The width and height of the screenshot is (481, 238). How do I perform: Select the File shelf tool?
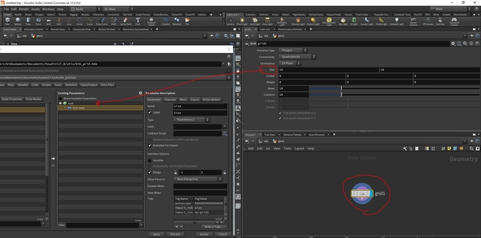[187, 21]
